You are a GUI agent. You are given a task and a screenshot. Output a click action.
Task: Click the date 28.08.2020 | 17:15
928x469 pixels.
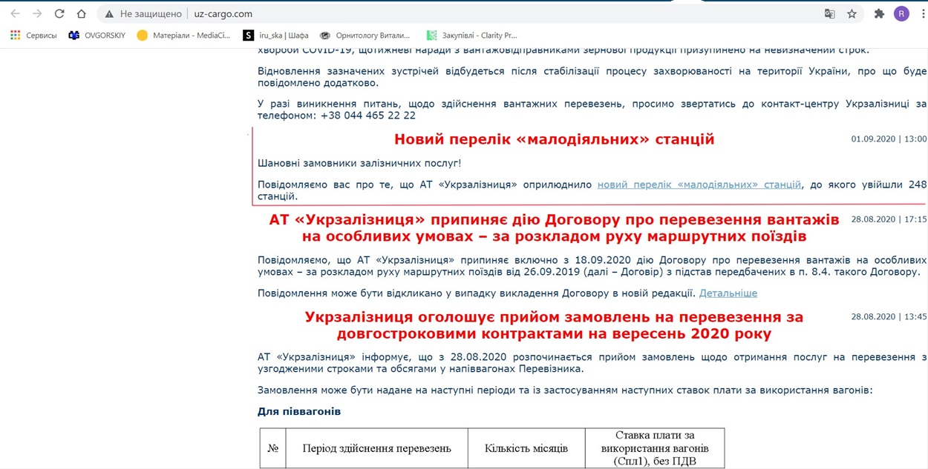889,219
